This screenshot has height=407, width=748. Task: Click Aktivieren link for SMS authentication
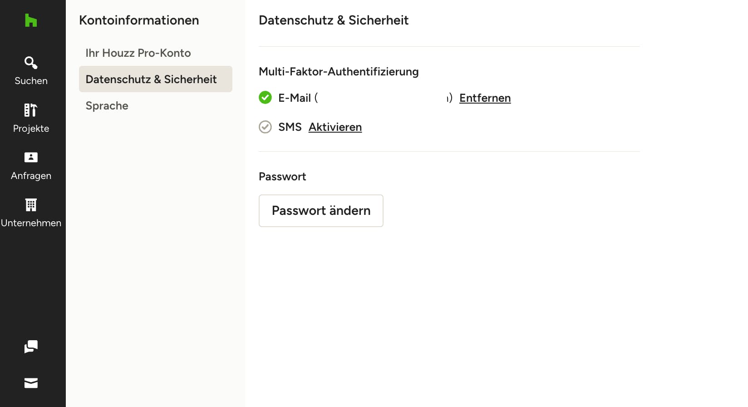[335, 127]
